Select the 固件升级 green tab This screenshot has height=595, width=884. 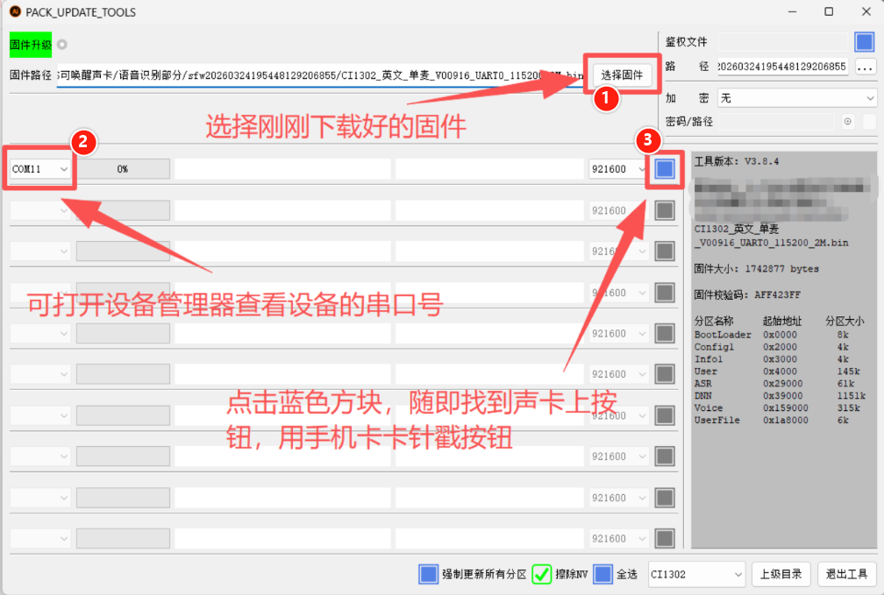pyautogui.click(x=31, y=45)
